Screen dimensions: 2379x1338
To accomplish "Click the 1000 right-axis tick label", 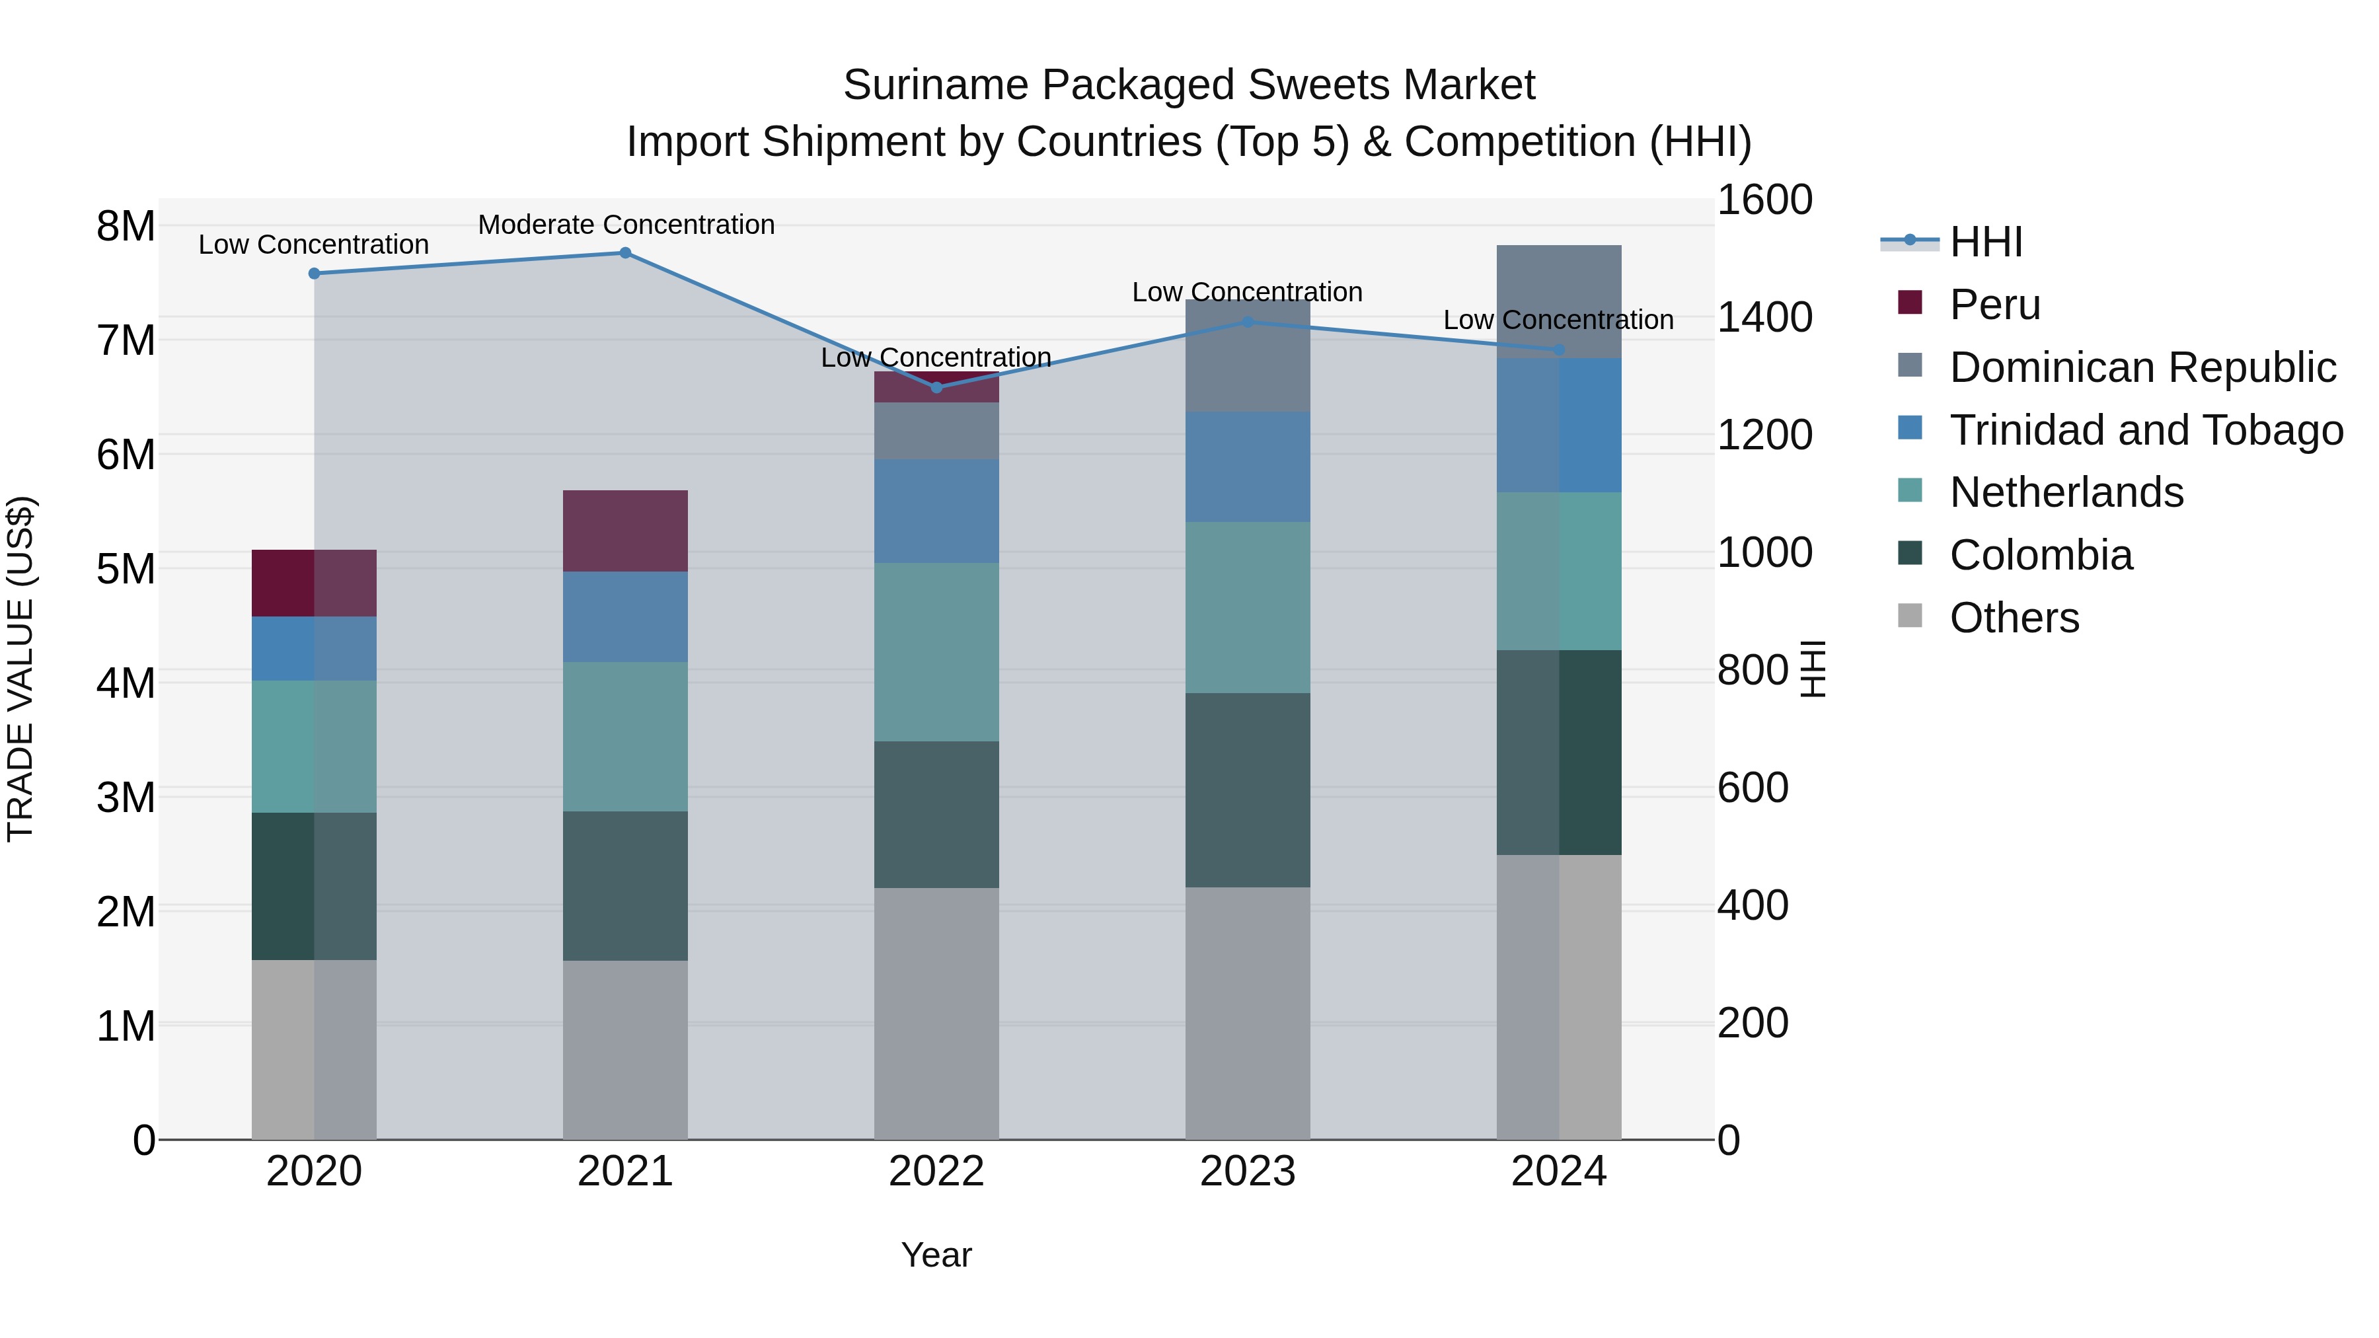I will point(1765,553).
